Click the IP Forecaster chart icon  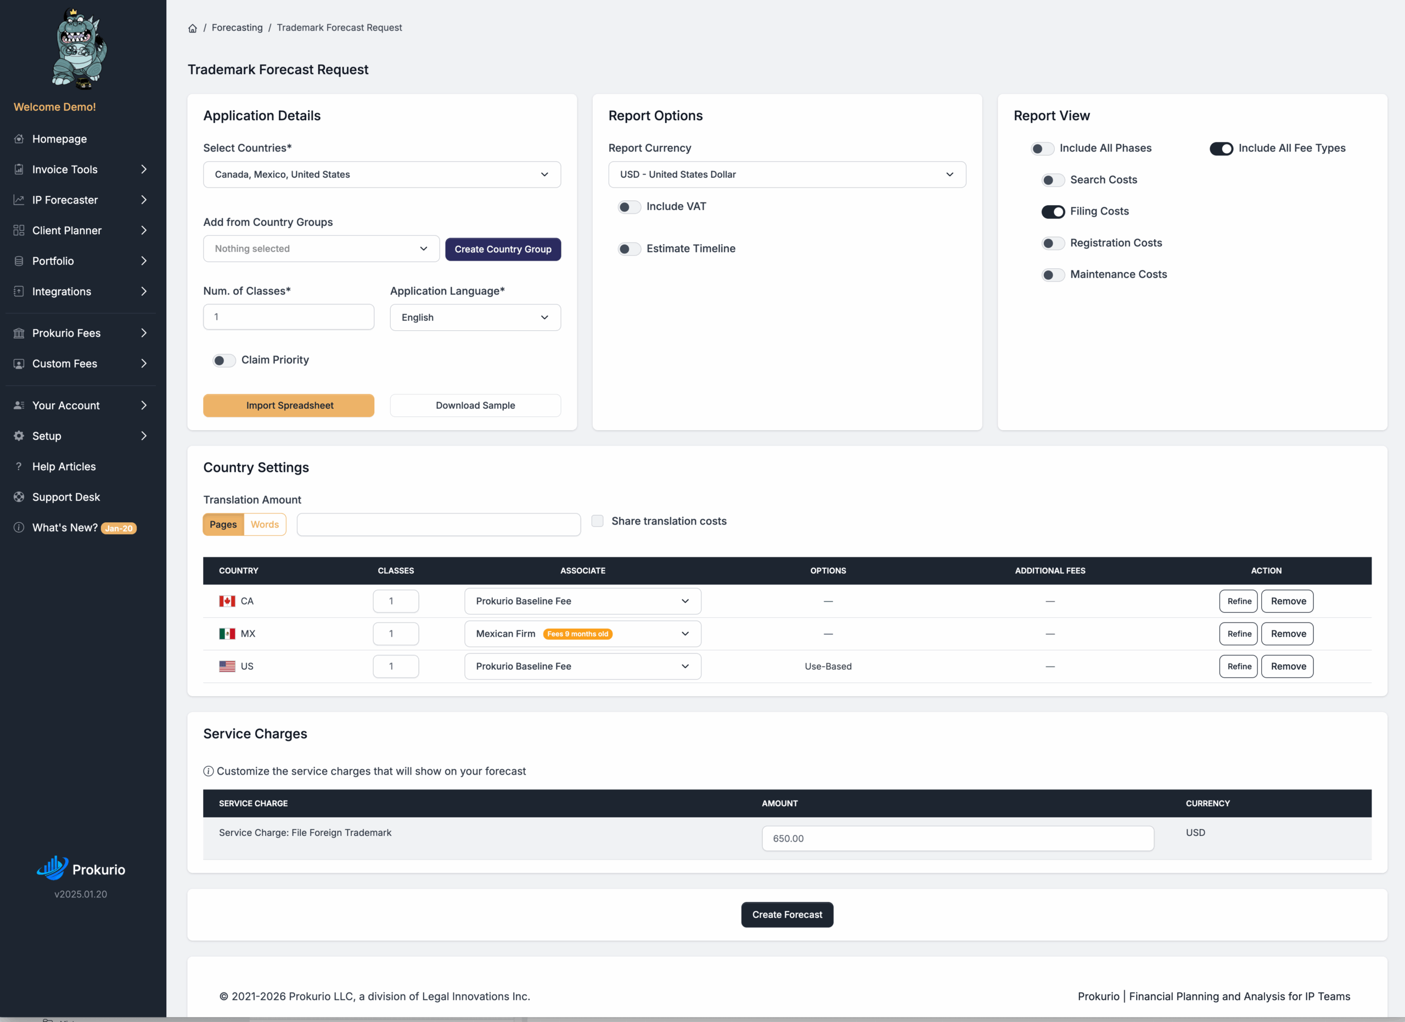pyautogui.click(x=19, y=200)
